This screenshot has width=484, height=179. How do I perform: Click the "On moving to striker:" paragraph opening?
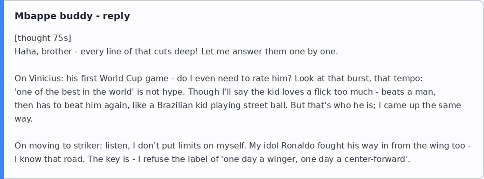click(x=58, y=146)
